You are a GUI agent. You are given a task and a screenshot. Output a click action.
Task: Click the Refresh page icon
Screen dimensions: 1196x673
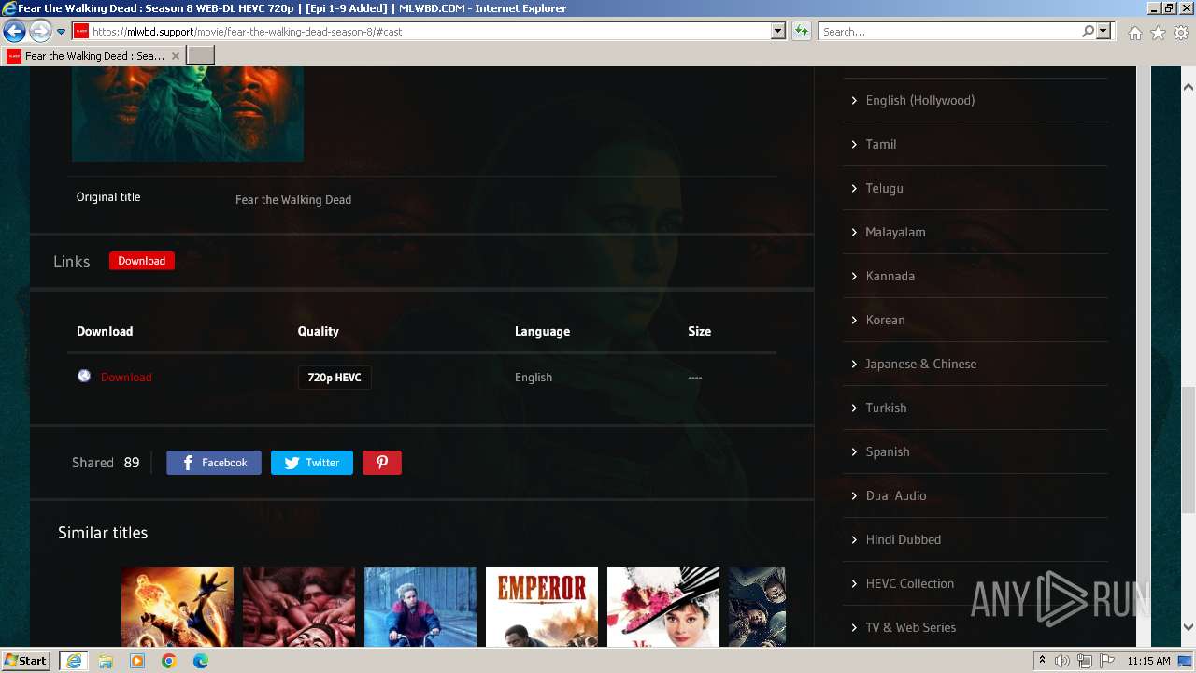pos(802,32)
